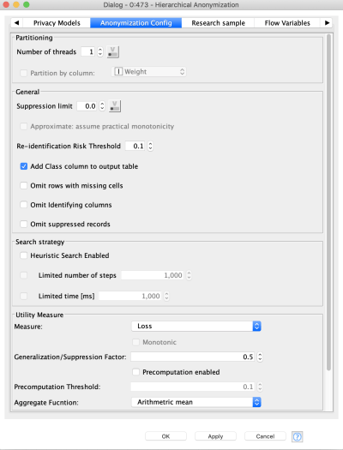The height and width of the screenshot is (450, 343).
Task: Click Number of threads stepper arrows
Action: click(x=99, y=52)
